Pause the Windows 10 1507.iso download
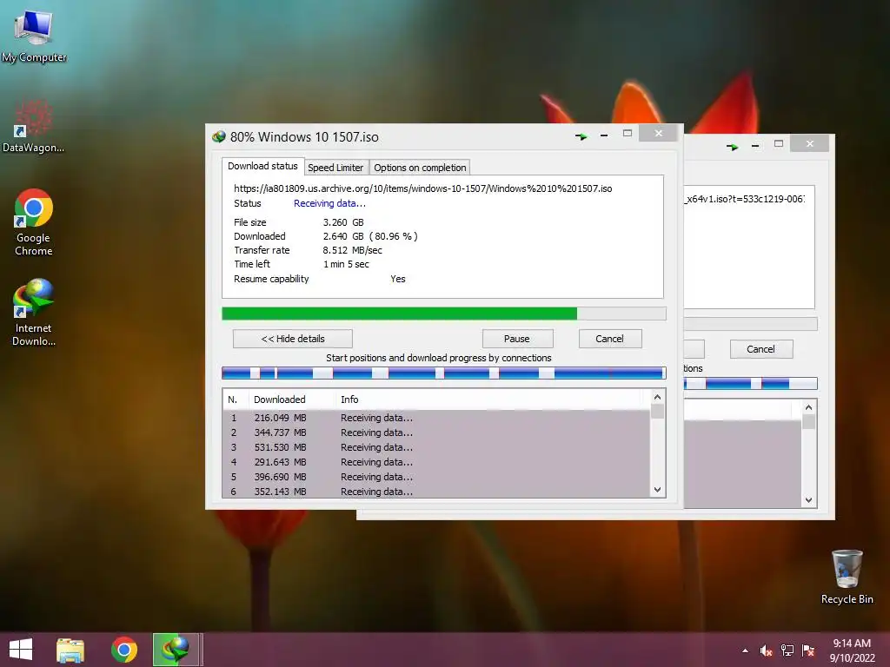 pyautogui.click(x=517, y=339)
